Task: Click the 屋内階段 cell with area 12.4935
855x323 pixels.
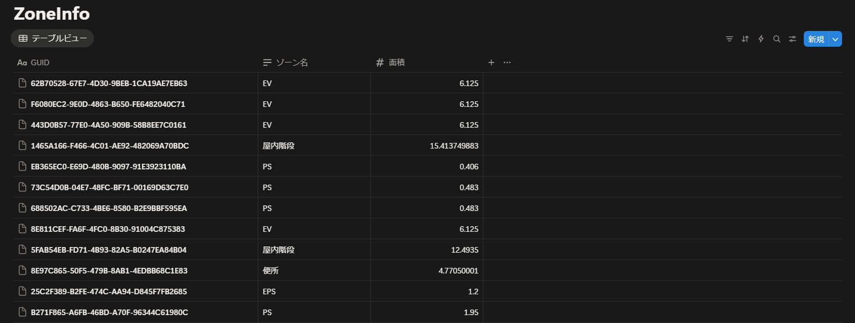Action: pos(314,250)
